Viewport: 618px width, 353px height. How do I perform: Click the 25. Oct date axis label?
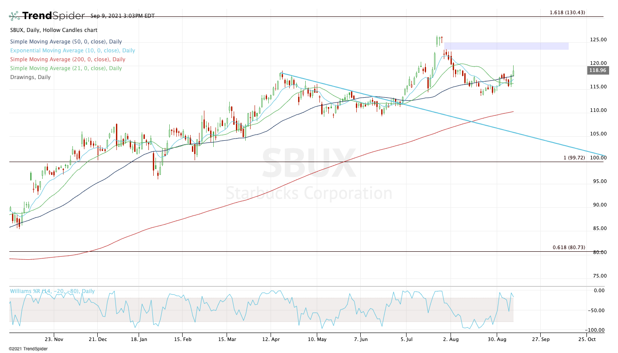586,339
